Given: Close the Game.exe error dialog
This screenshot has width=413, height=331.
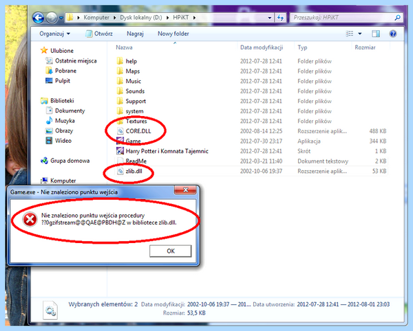Looking at the screenshot, I should [x=185, y=190].
